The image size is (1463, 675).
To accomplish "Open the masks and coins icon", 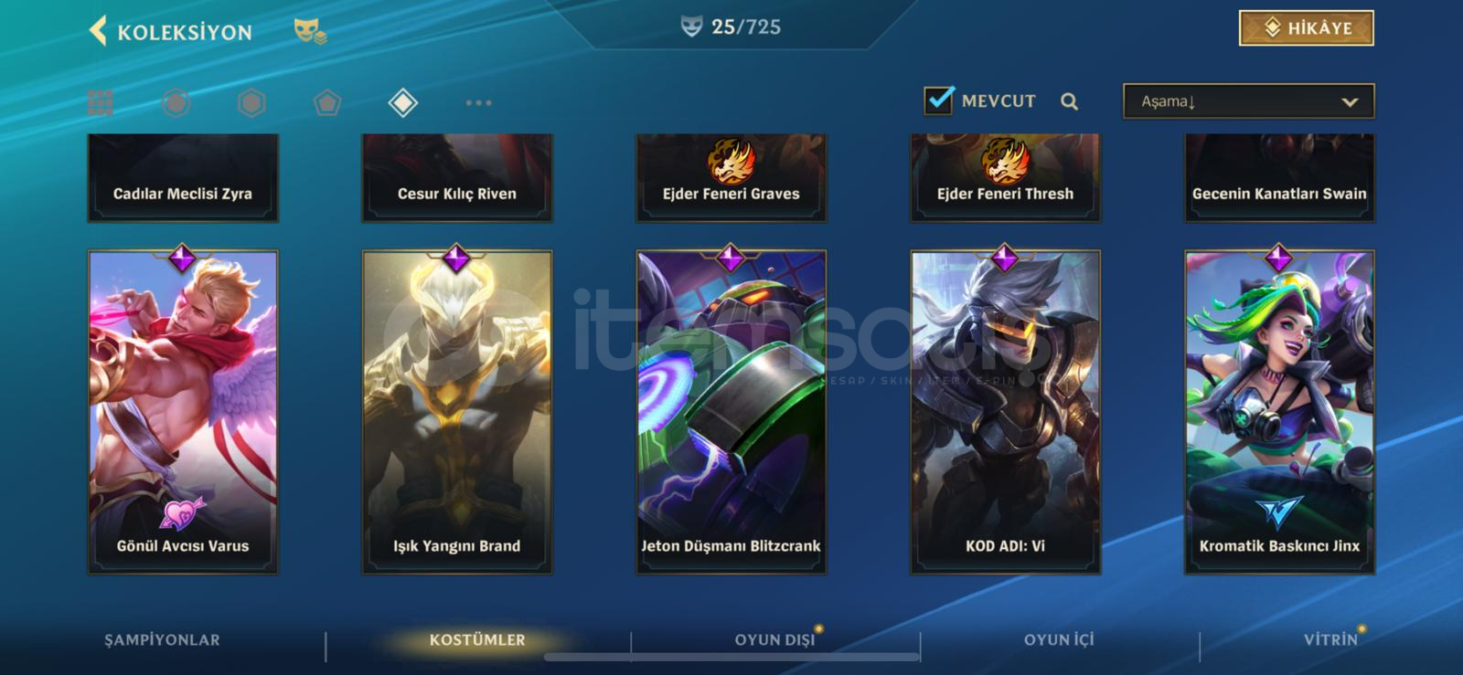I will pos(311,32).
